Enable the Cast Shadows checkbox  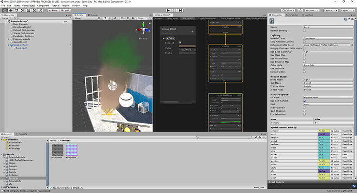click(x=304, y=111)
